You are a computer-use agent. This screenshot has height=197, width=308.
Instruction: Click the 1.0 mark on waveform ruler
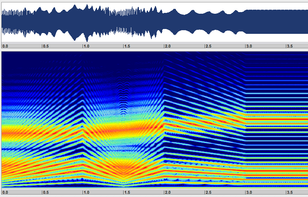point(86,46)
